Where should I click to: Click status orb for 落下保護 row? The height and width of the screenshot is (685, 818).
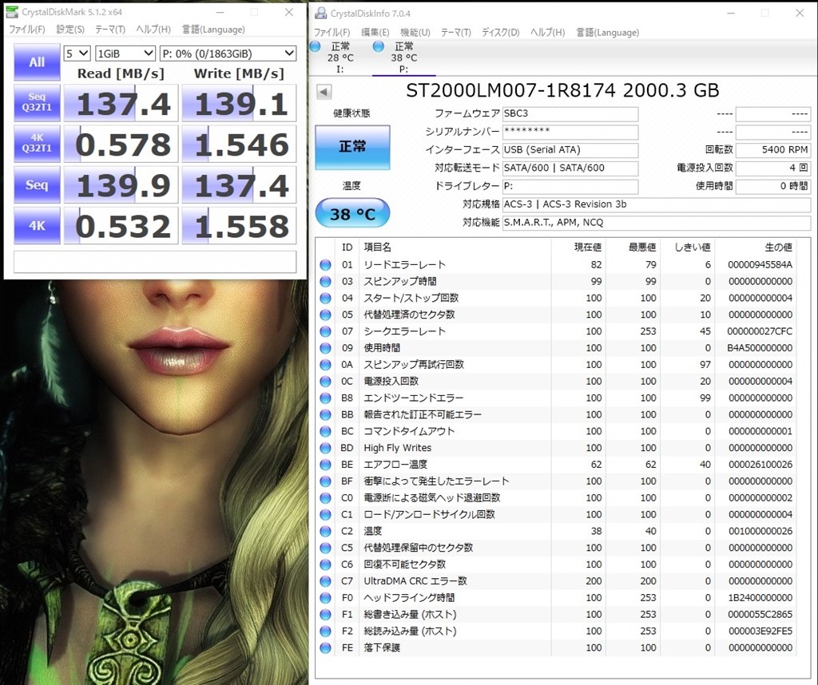click(326, 648)
